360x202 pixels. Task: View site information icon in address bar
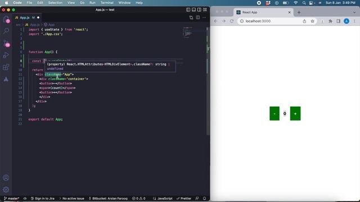point(241,21)
